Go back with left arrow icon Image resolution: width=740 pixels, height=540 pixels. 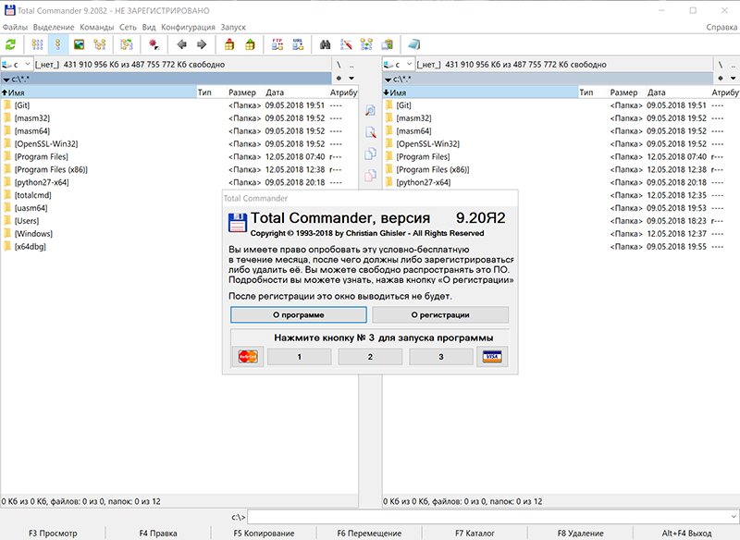181,44
